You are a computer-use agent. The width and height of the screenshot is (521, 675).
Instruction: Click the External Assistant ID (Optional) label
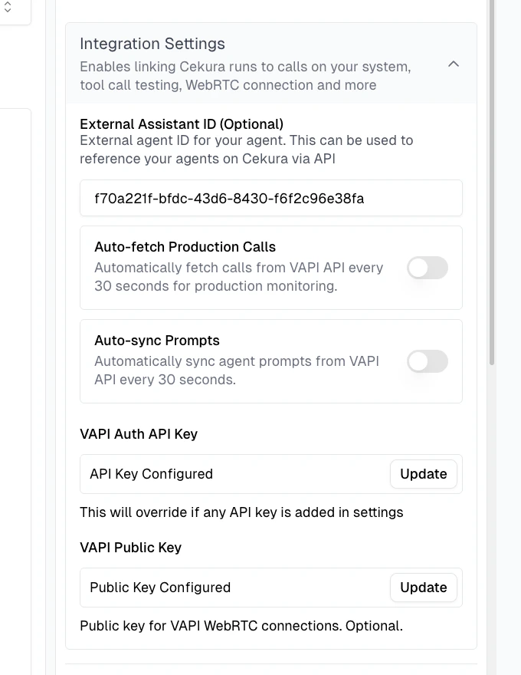[x=182, y=123]
